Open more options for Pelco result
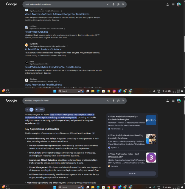The height and width of the screenshot is (189, 185). tap(50, 64)
